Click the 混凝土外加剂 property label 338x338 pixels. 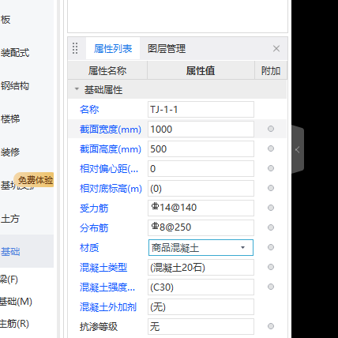(108, 307)
